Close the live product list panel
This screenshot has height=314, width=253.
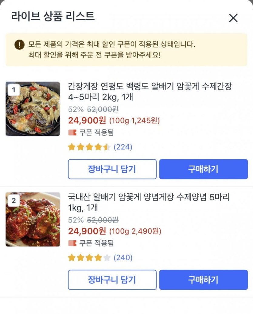tap(233, 18)
